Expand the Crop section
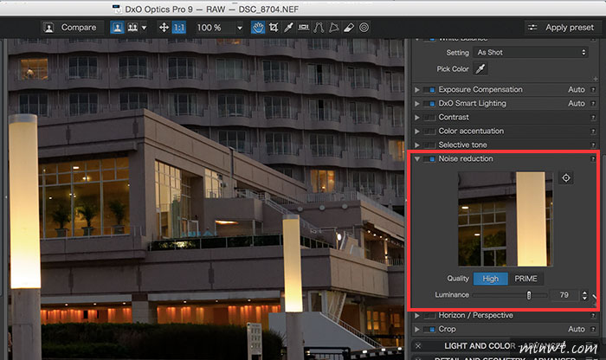The height and width of the screenshot is (360, 606). pos(417,330)
